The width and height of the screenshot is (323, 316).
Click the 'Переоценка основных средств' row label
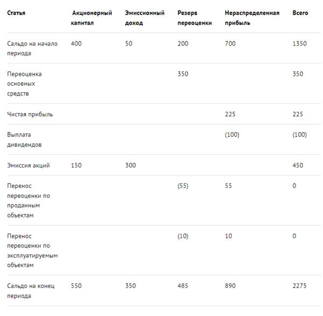(24, 83)
